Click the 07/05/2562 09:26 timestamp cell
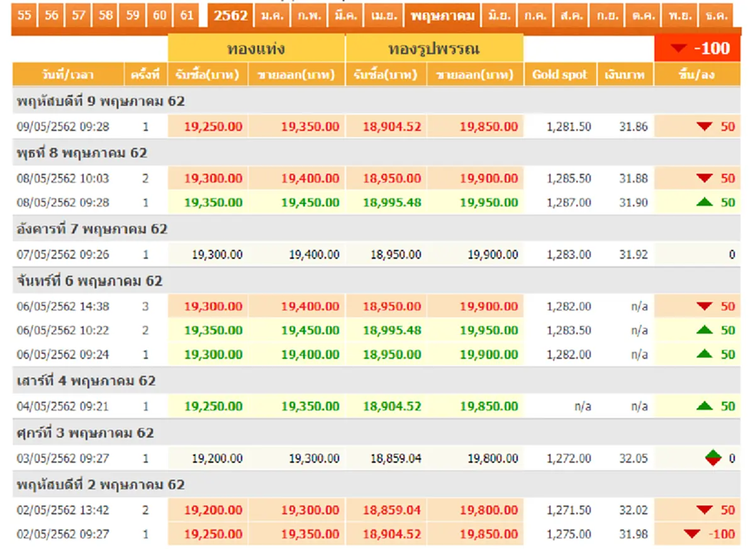Screen dimensions: 755x549 point(63,255)
